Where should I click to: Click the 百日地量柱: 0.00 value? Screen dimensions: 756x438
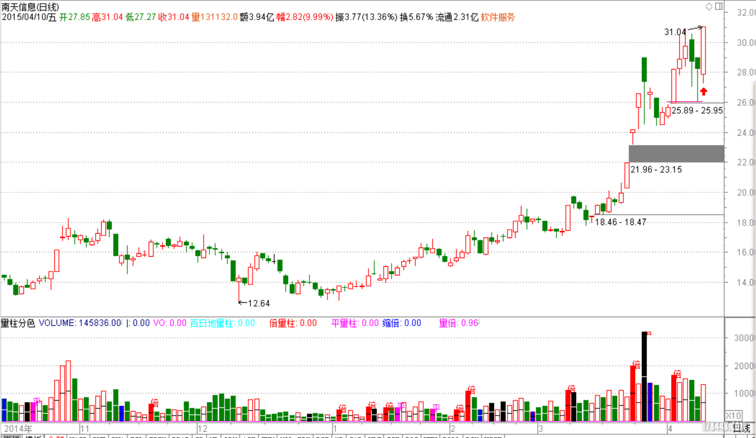[x=222, y=323]
